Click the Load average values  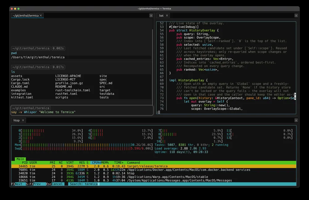click(x=193, y=148)
